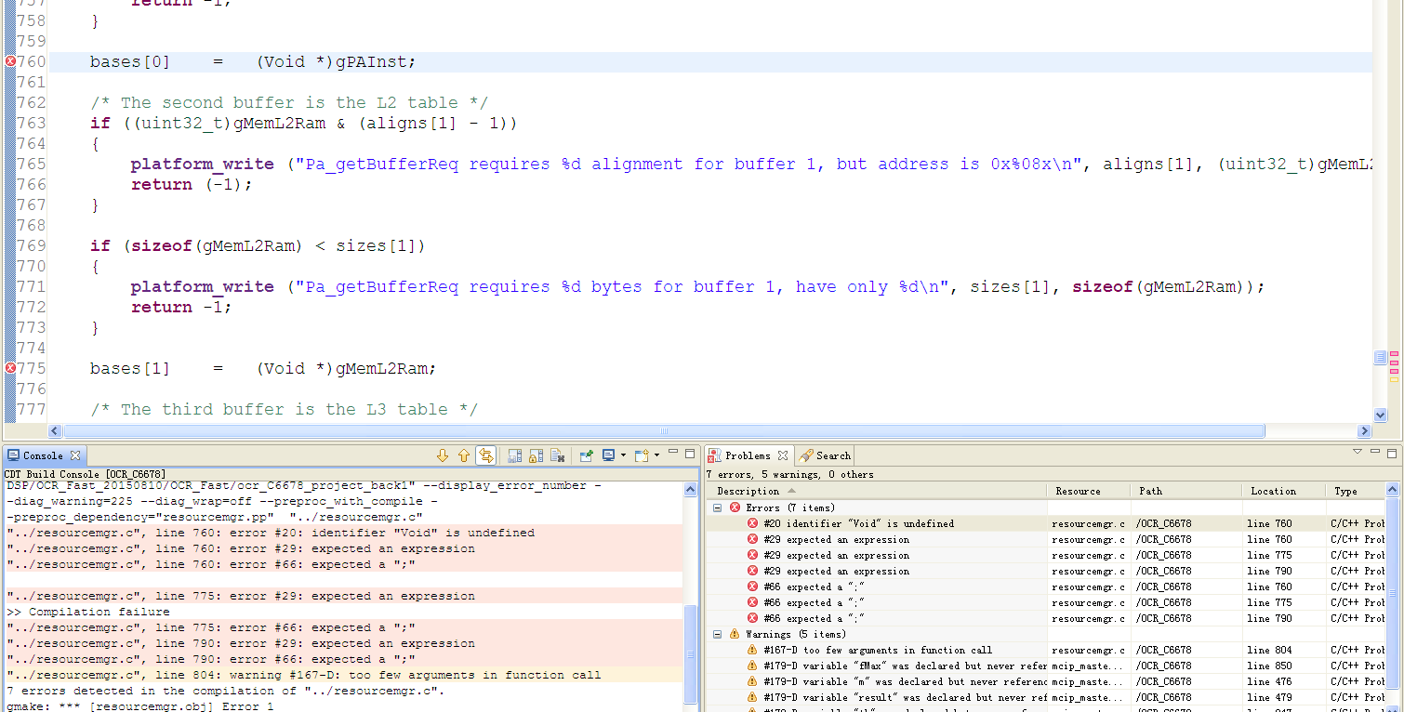1404x712 pixels.
Task: Close the Console tab
Action: click(x=75, y=455)
